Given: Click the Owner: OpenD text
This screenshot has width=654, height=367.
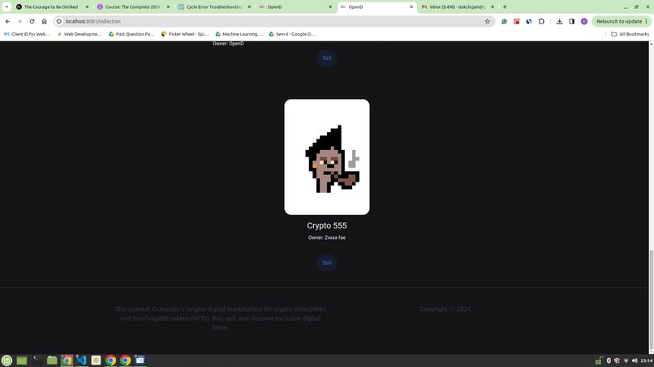Looking at the screenshot, I should pos(228,43).
